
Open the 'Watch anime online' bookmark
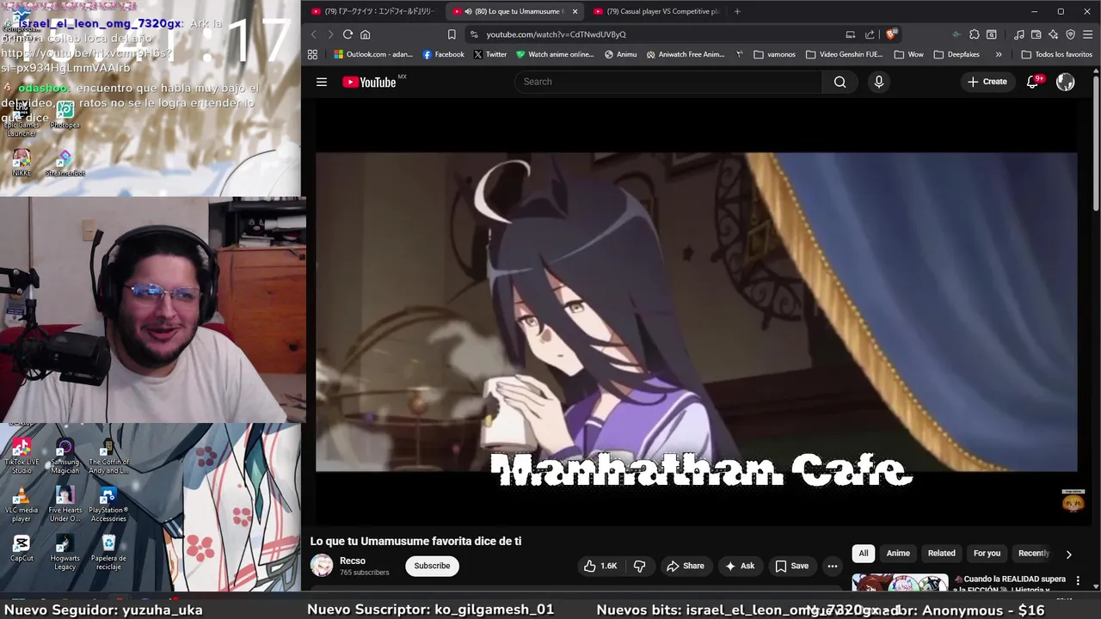pyautogui.click(x=555, y=54)
